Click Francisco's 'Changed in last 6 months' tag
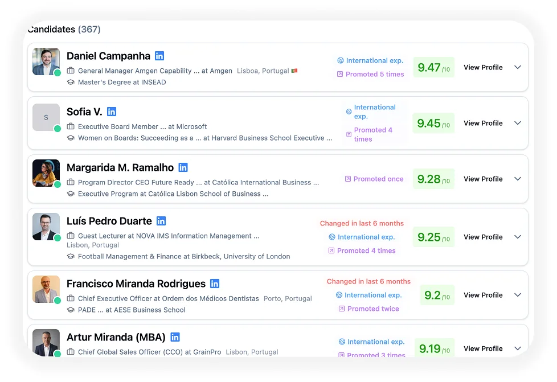Image resolution: width=557 pixels, height=382 pixels. [368, 281]
